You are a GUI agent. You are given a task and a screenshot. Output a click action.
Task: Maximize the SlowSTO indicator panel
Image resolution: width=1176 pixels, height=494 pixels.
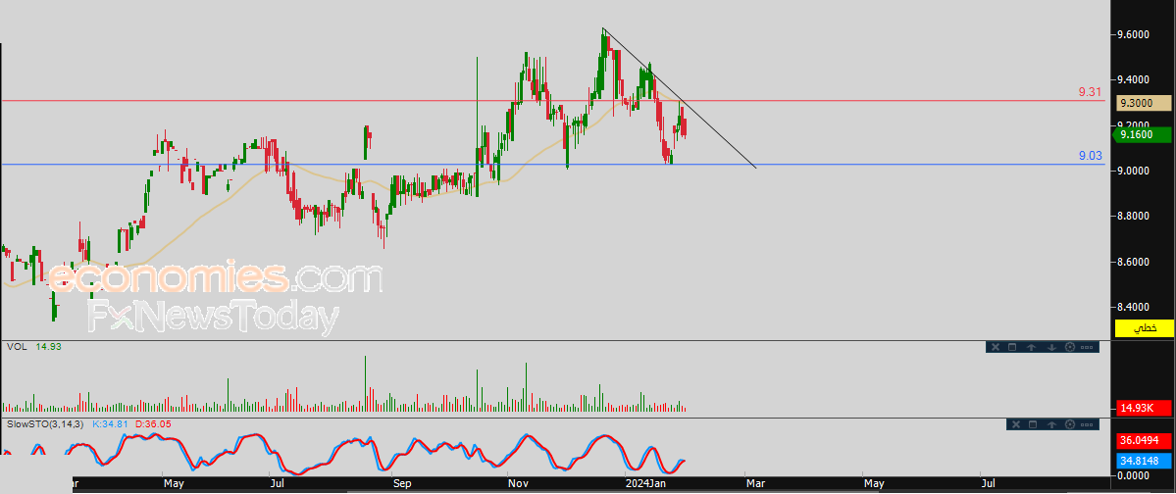[x=1033, y=424]
